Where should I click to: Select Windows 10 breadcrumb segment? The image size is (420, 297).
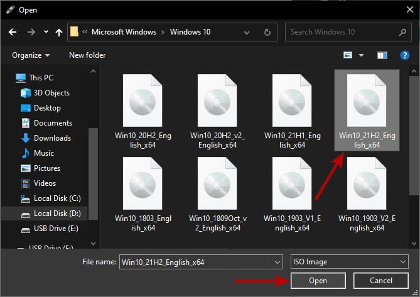click(190, 32)
